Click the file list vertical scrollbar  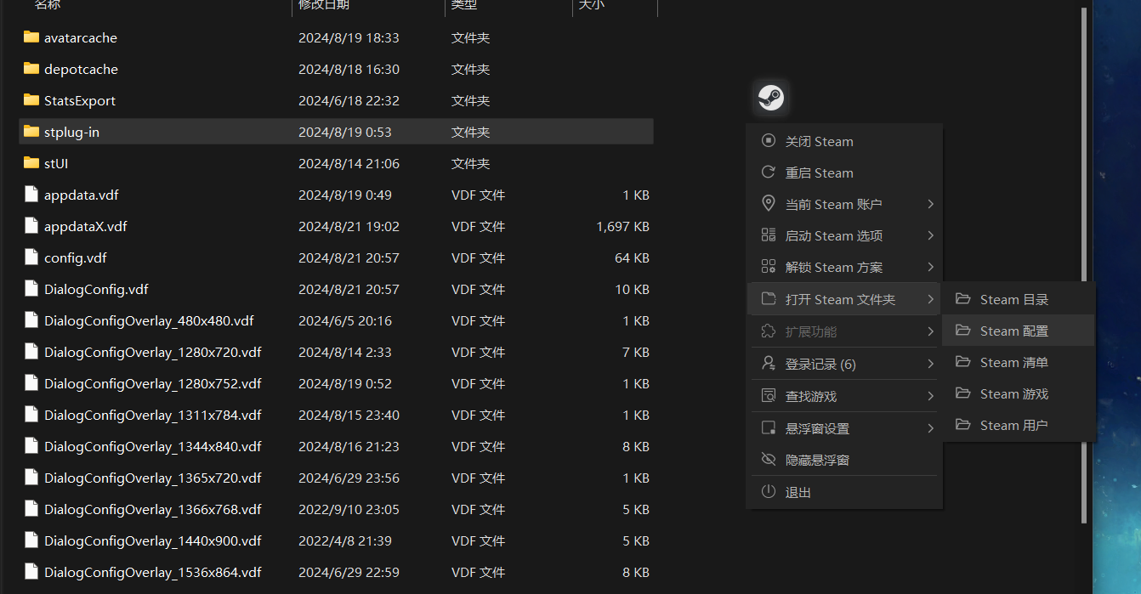1084,265
